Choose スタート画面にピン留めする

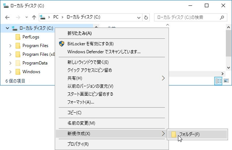point(112,94)
